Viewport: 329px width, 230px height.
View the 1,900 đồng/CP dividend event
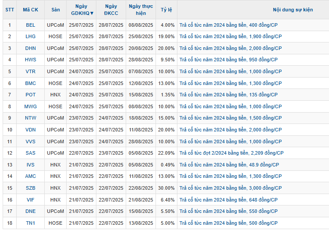pos(230,37)
